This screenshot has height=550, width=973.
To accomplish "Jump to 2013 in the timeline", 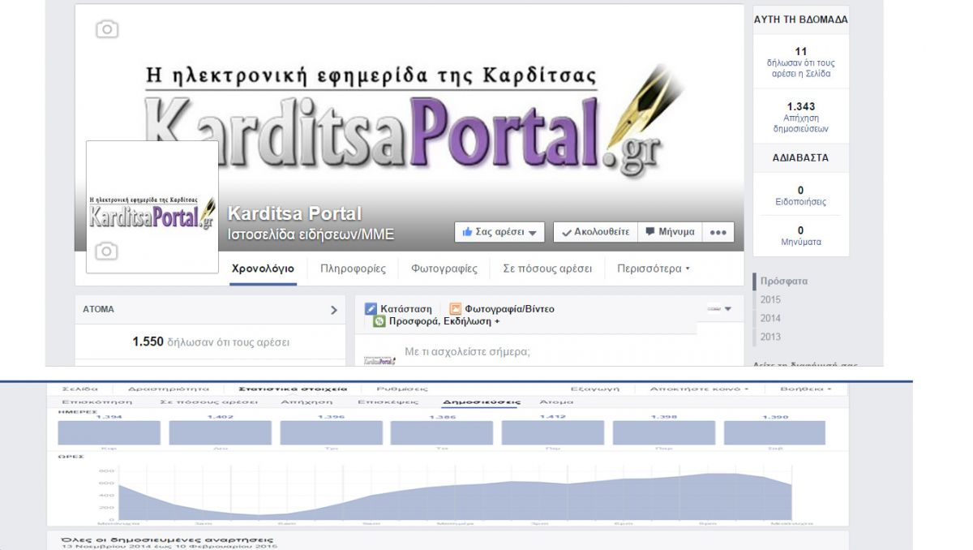I will [770, 337].
